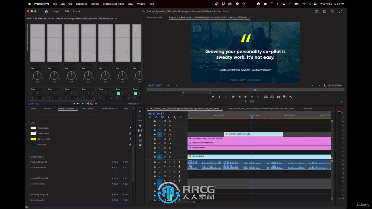Go to Import workspace
The image size is (372, 209).
pos(57,11)
